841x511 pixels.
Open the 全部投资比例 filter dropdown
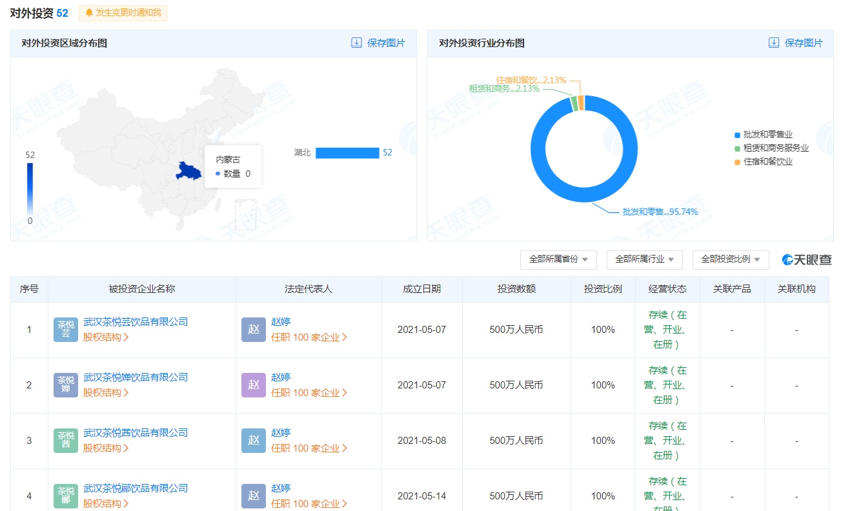click(x=731, y=259)
